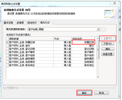122x100 pixels.
Task: Click the 上移 button
Action: click(108, 38)
